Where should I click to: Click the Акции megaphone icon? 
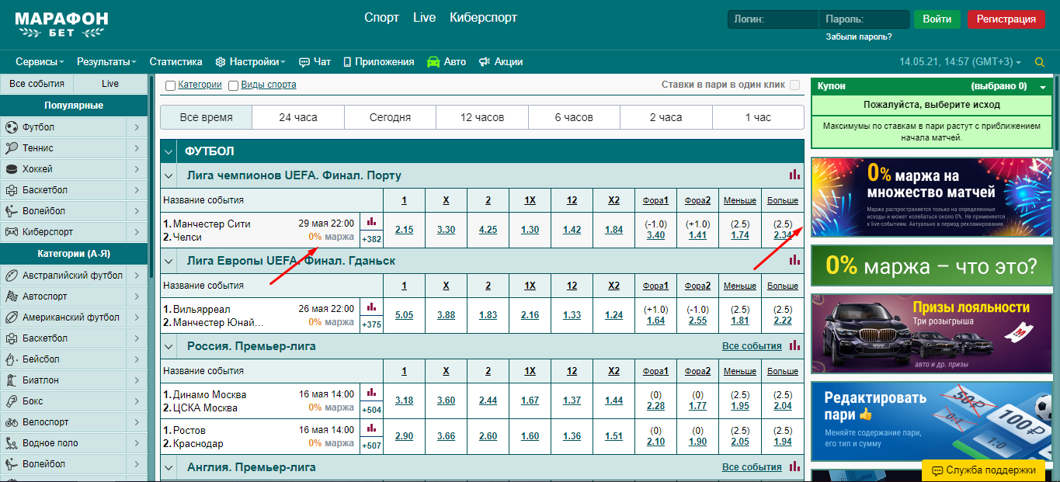point(484,62)
